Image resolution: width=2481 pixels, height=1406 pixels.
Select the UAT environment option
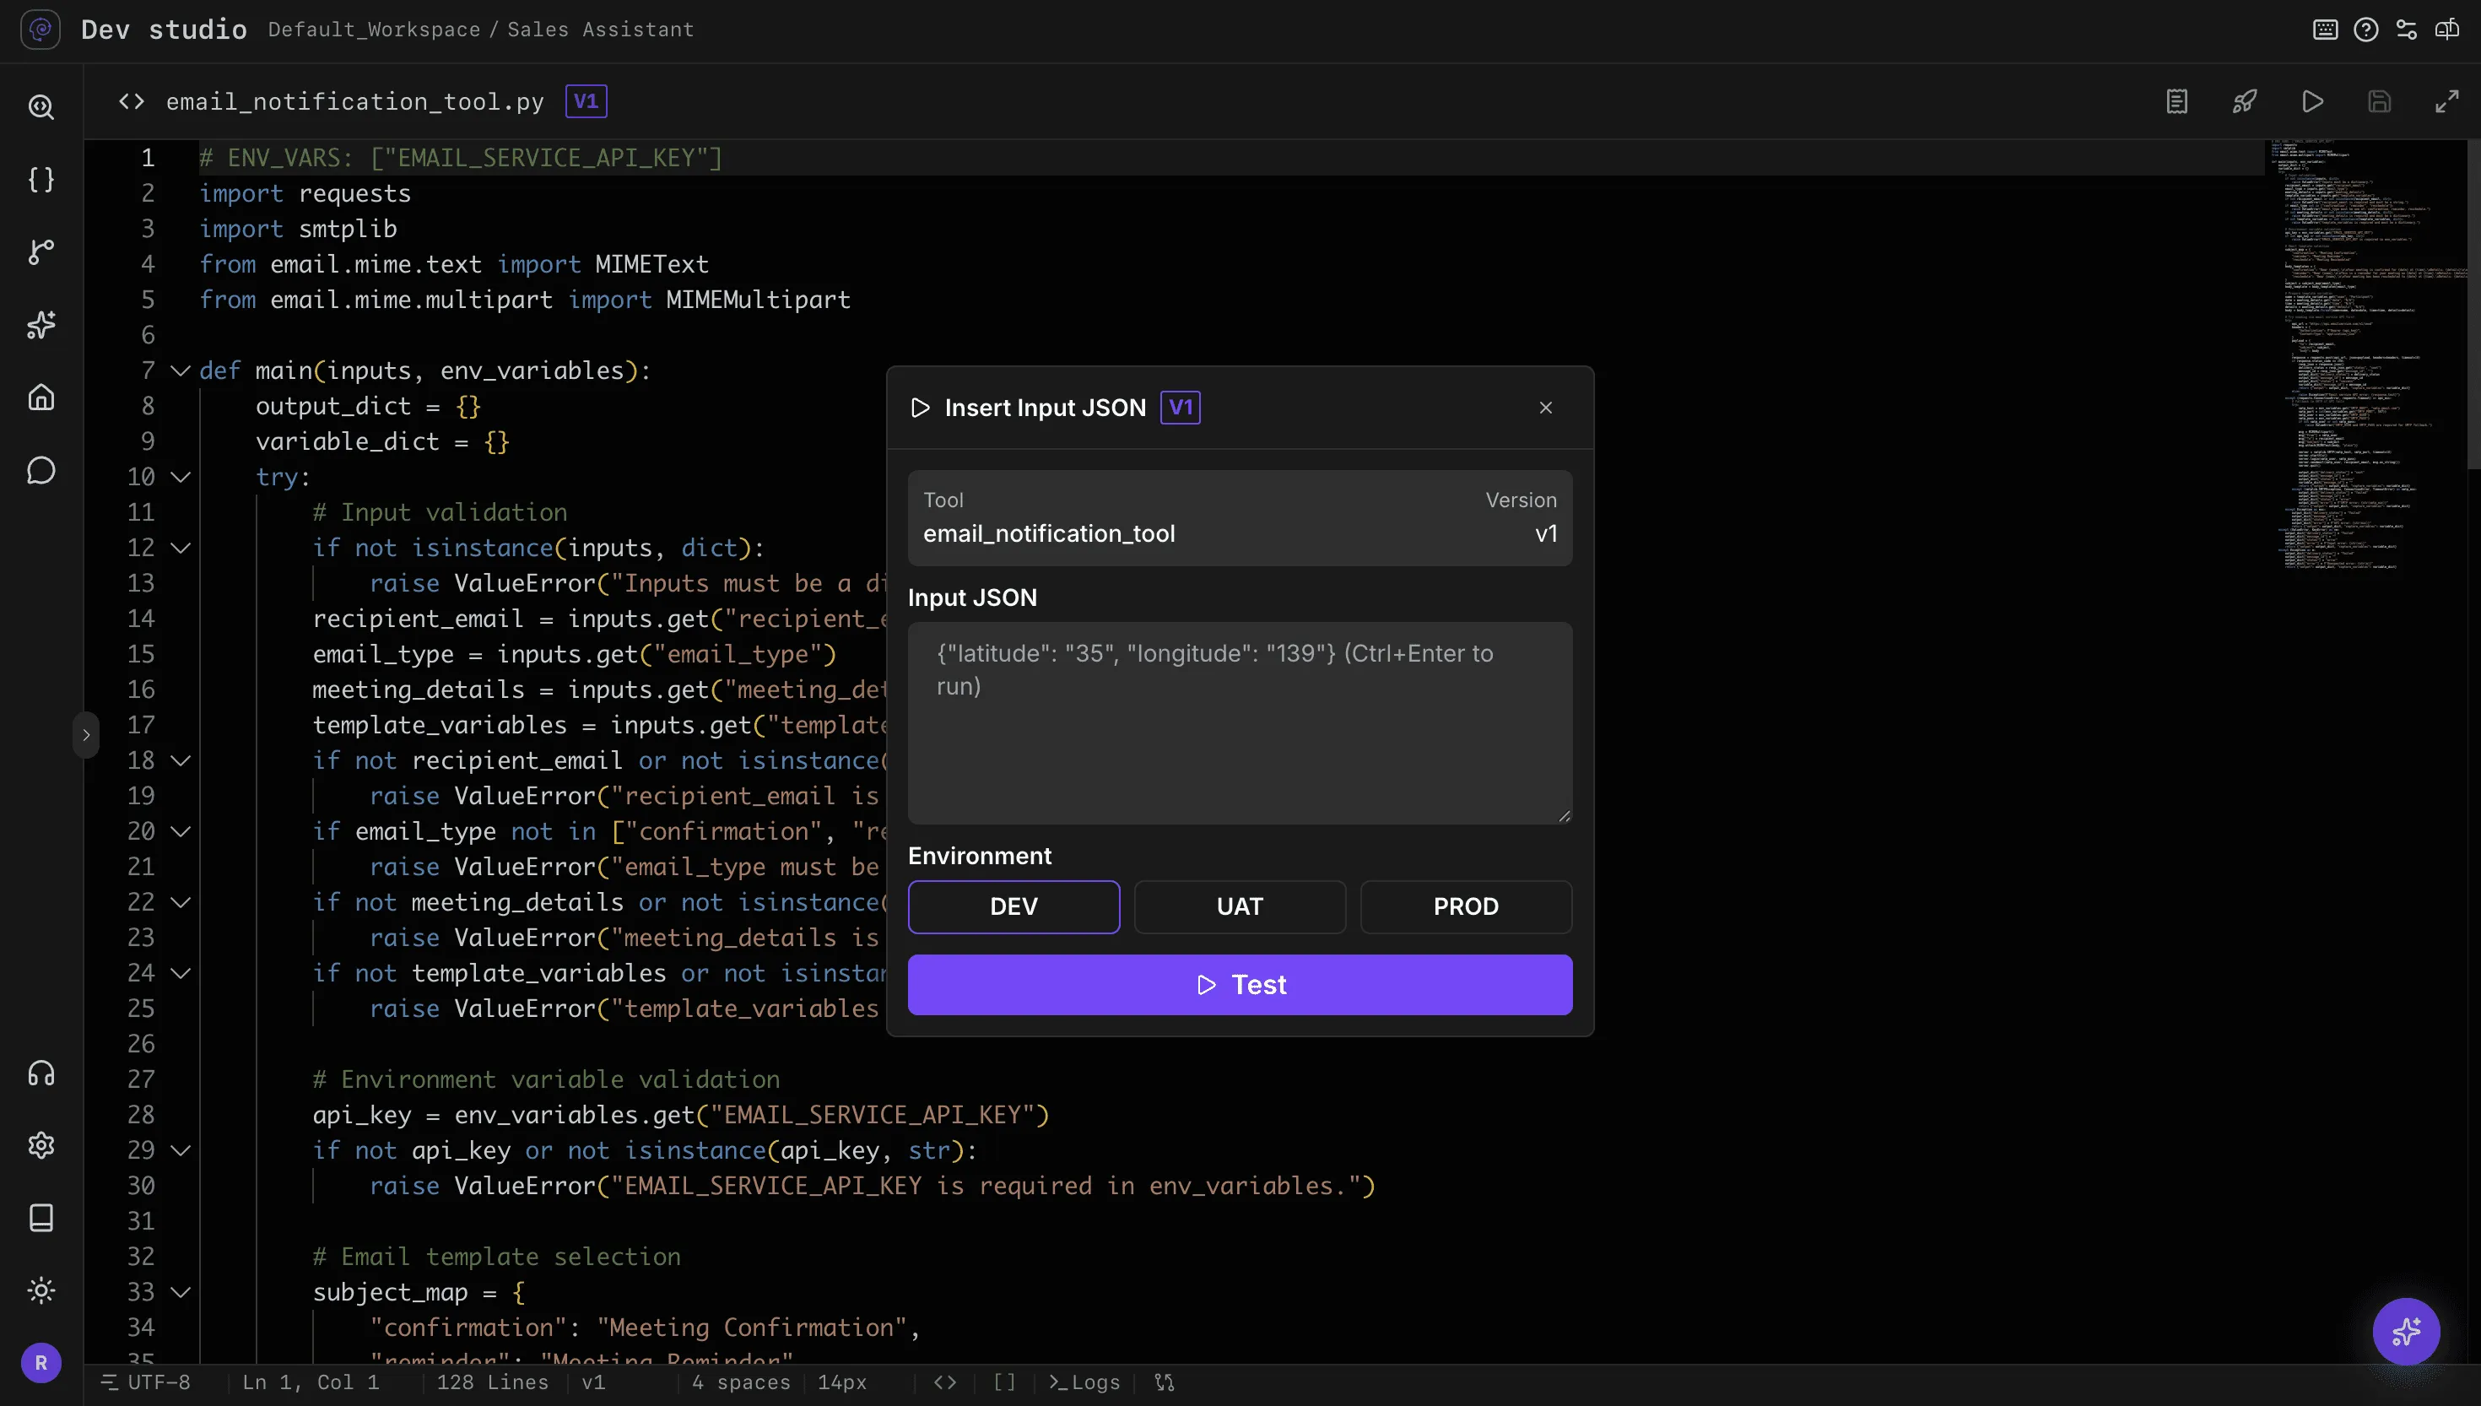click(x=1240, y=906)
